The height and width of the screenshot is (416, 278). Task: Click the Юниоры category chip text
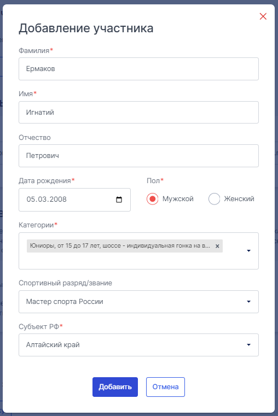point(120,245)
